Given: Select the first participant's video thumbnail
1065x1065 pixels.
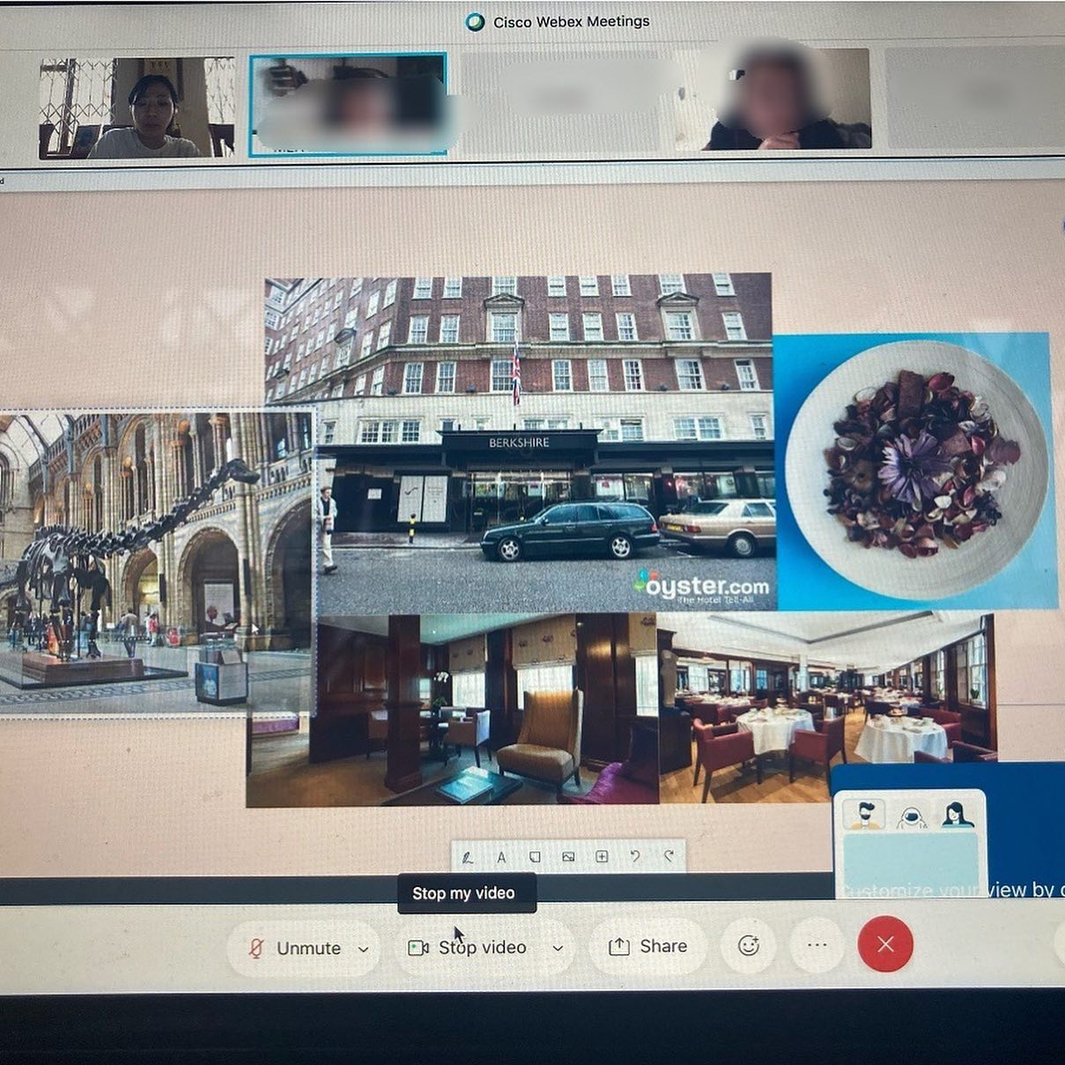Looking at the screenshot, I should coord(137,107).
